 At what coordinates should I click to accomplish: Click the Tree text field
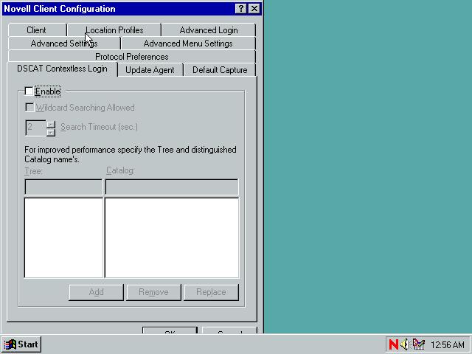(63, 187)
